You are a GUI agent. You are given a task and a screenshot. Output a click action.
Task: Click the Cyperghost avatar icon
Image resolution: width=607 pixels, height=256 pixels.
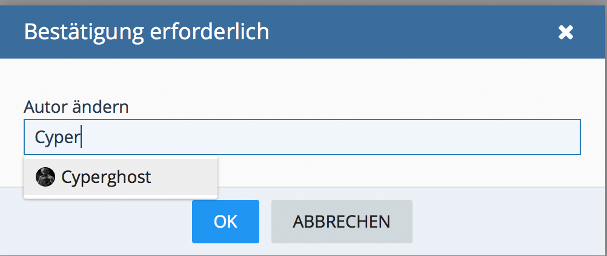(45, 178)
